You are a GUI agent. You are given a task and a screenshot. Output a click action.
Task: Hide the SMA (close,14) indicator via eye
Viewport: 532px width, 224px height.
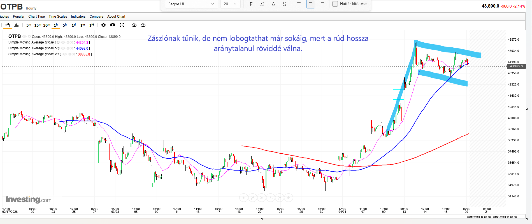tap(63, 43)
